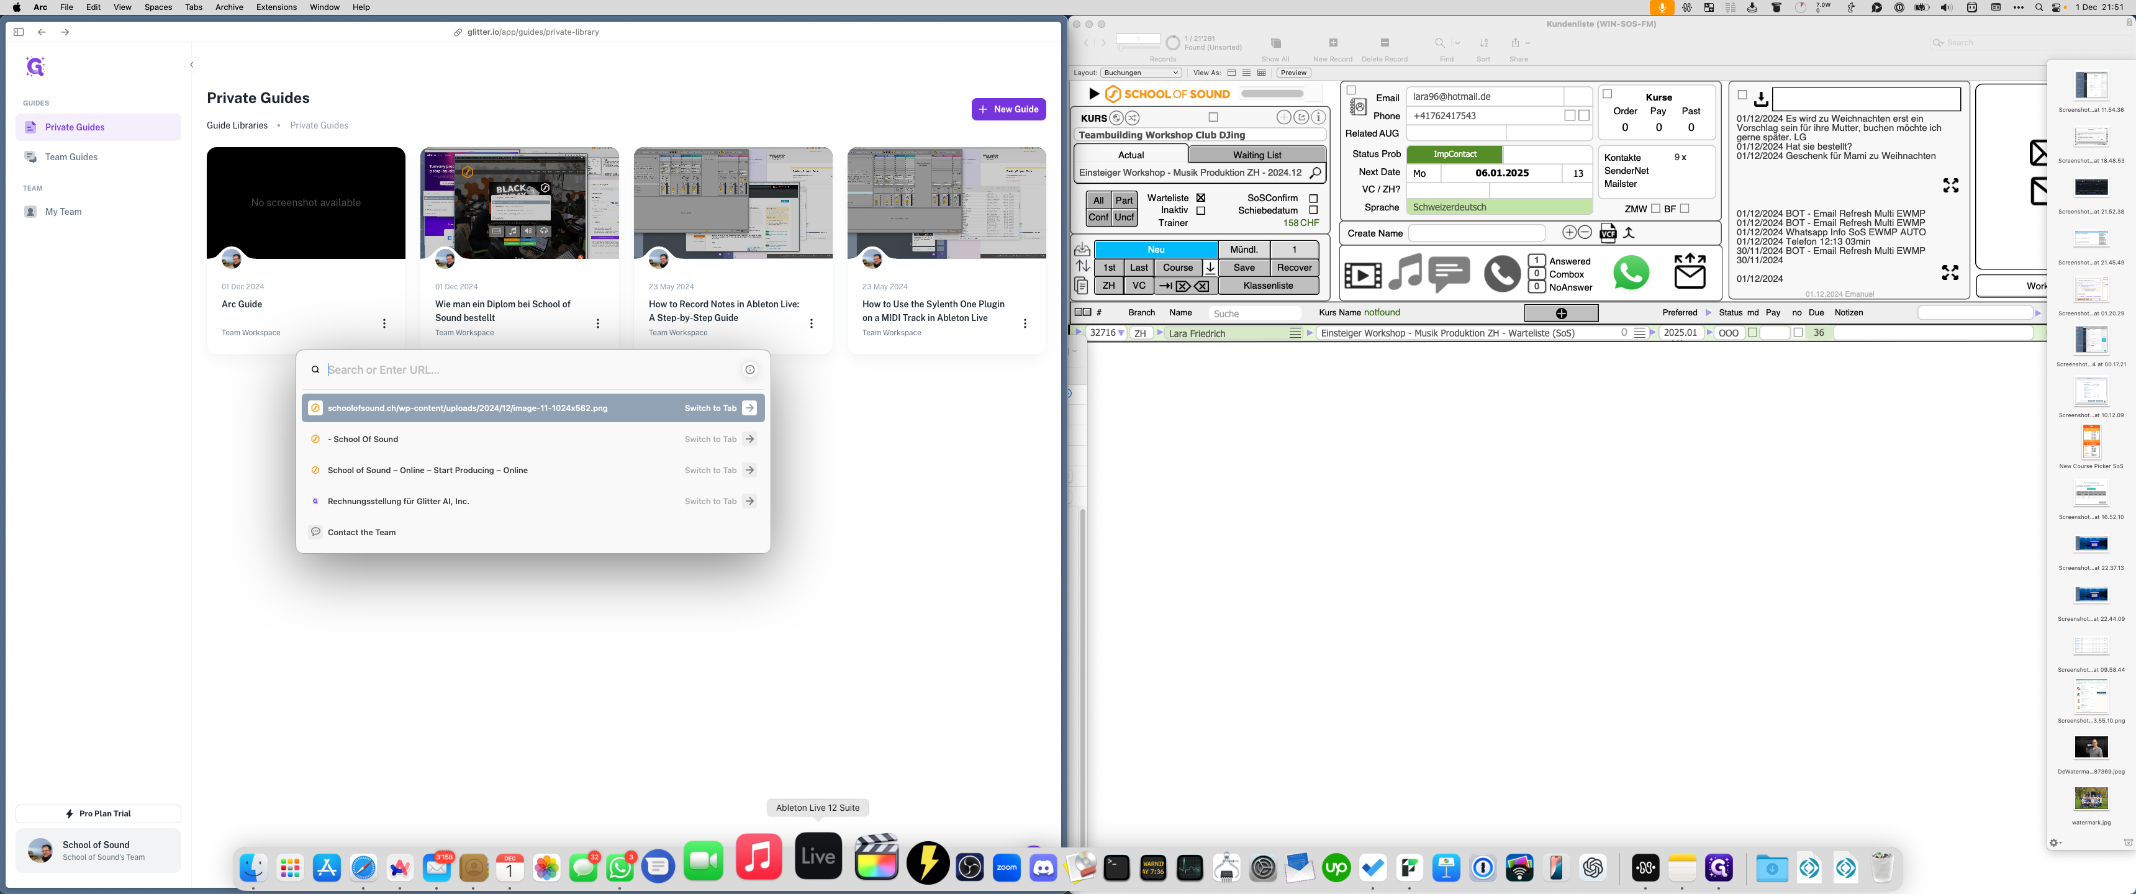Click the Glitter logo in Arc sidebar
This screenshot has height=894, width=2136.
coord(35,66)
